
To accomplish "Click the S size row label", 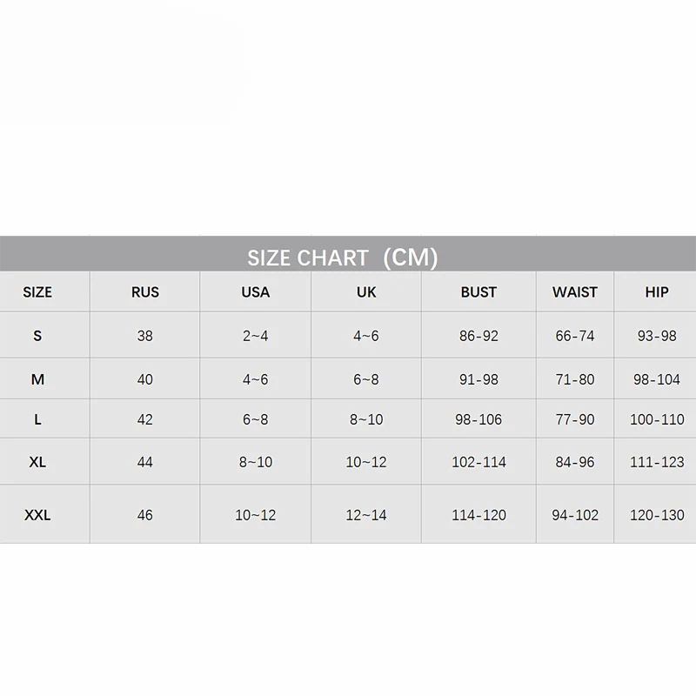I will coord(37,336).
